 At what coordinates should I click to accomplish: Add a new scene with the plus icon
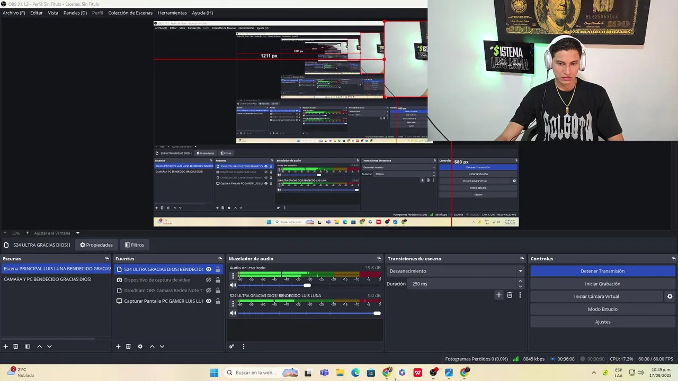[x=6, y=347]
